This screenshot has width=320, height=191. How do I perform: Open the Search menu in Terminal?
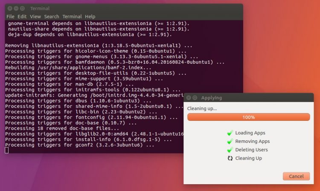(52, 17)
